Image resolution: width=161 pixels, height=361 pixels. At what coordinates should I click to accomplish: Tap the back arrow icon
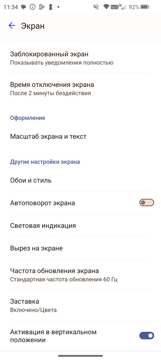point(12,25)
